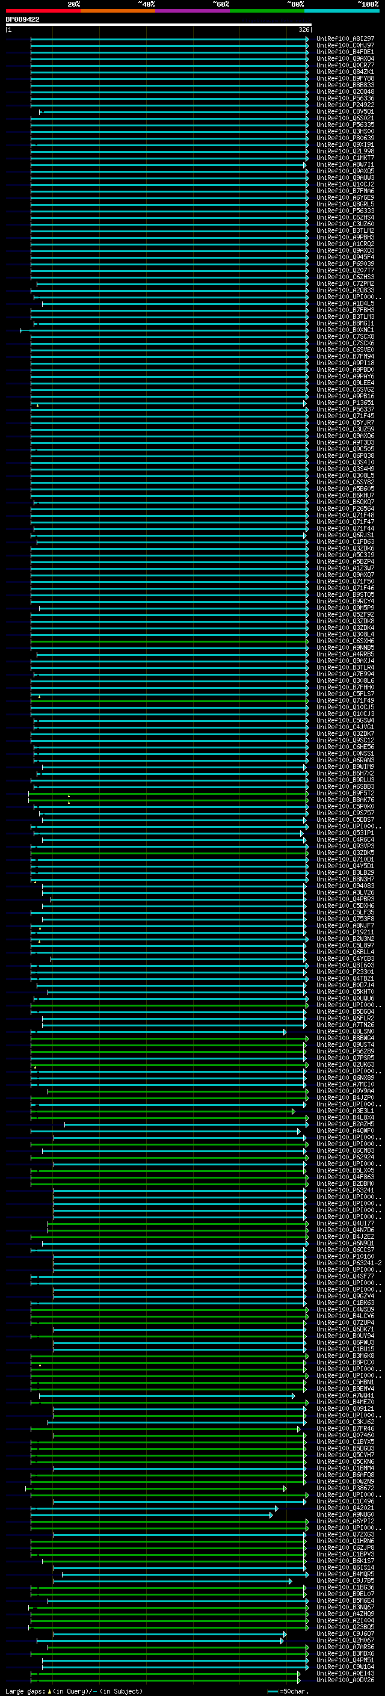Click the purple ~60% identity legend bar
Viewport: 385px width, 1696px height.
(193, 11)
